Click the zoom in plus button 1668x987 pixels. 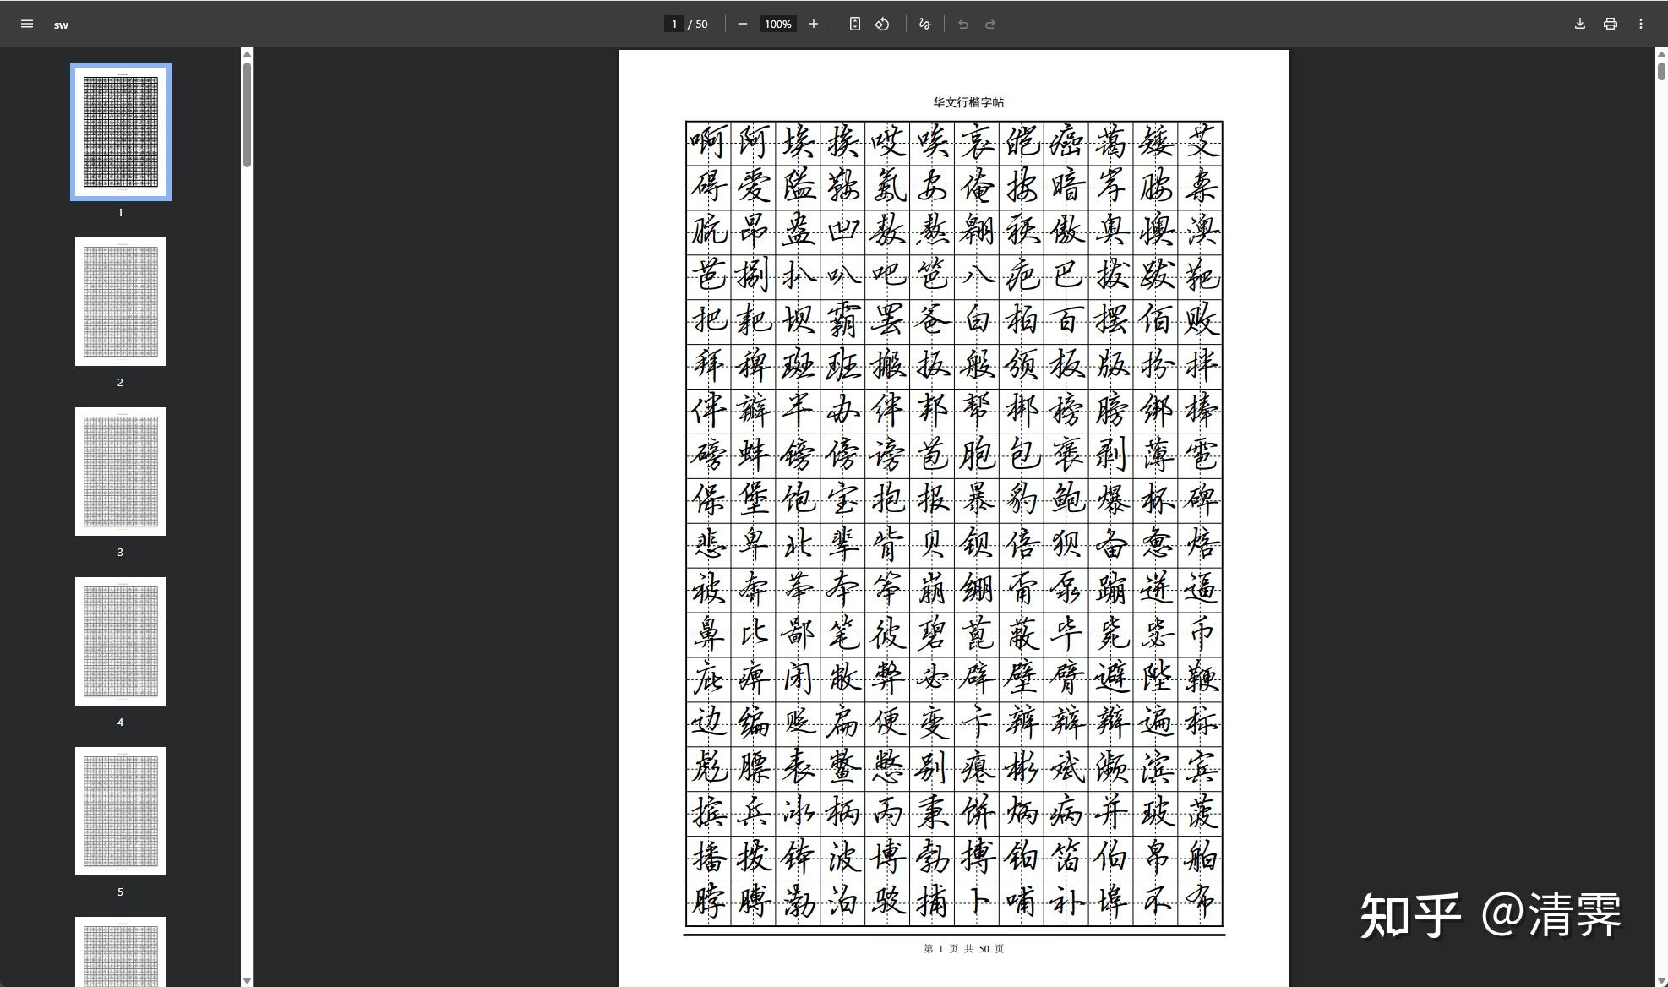814,24
